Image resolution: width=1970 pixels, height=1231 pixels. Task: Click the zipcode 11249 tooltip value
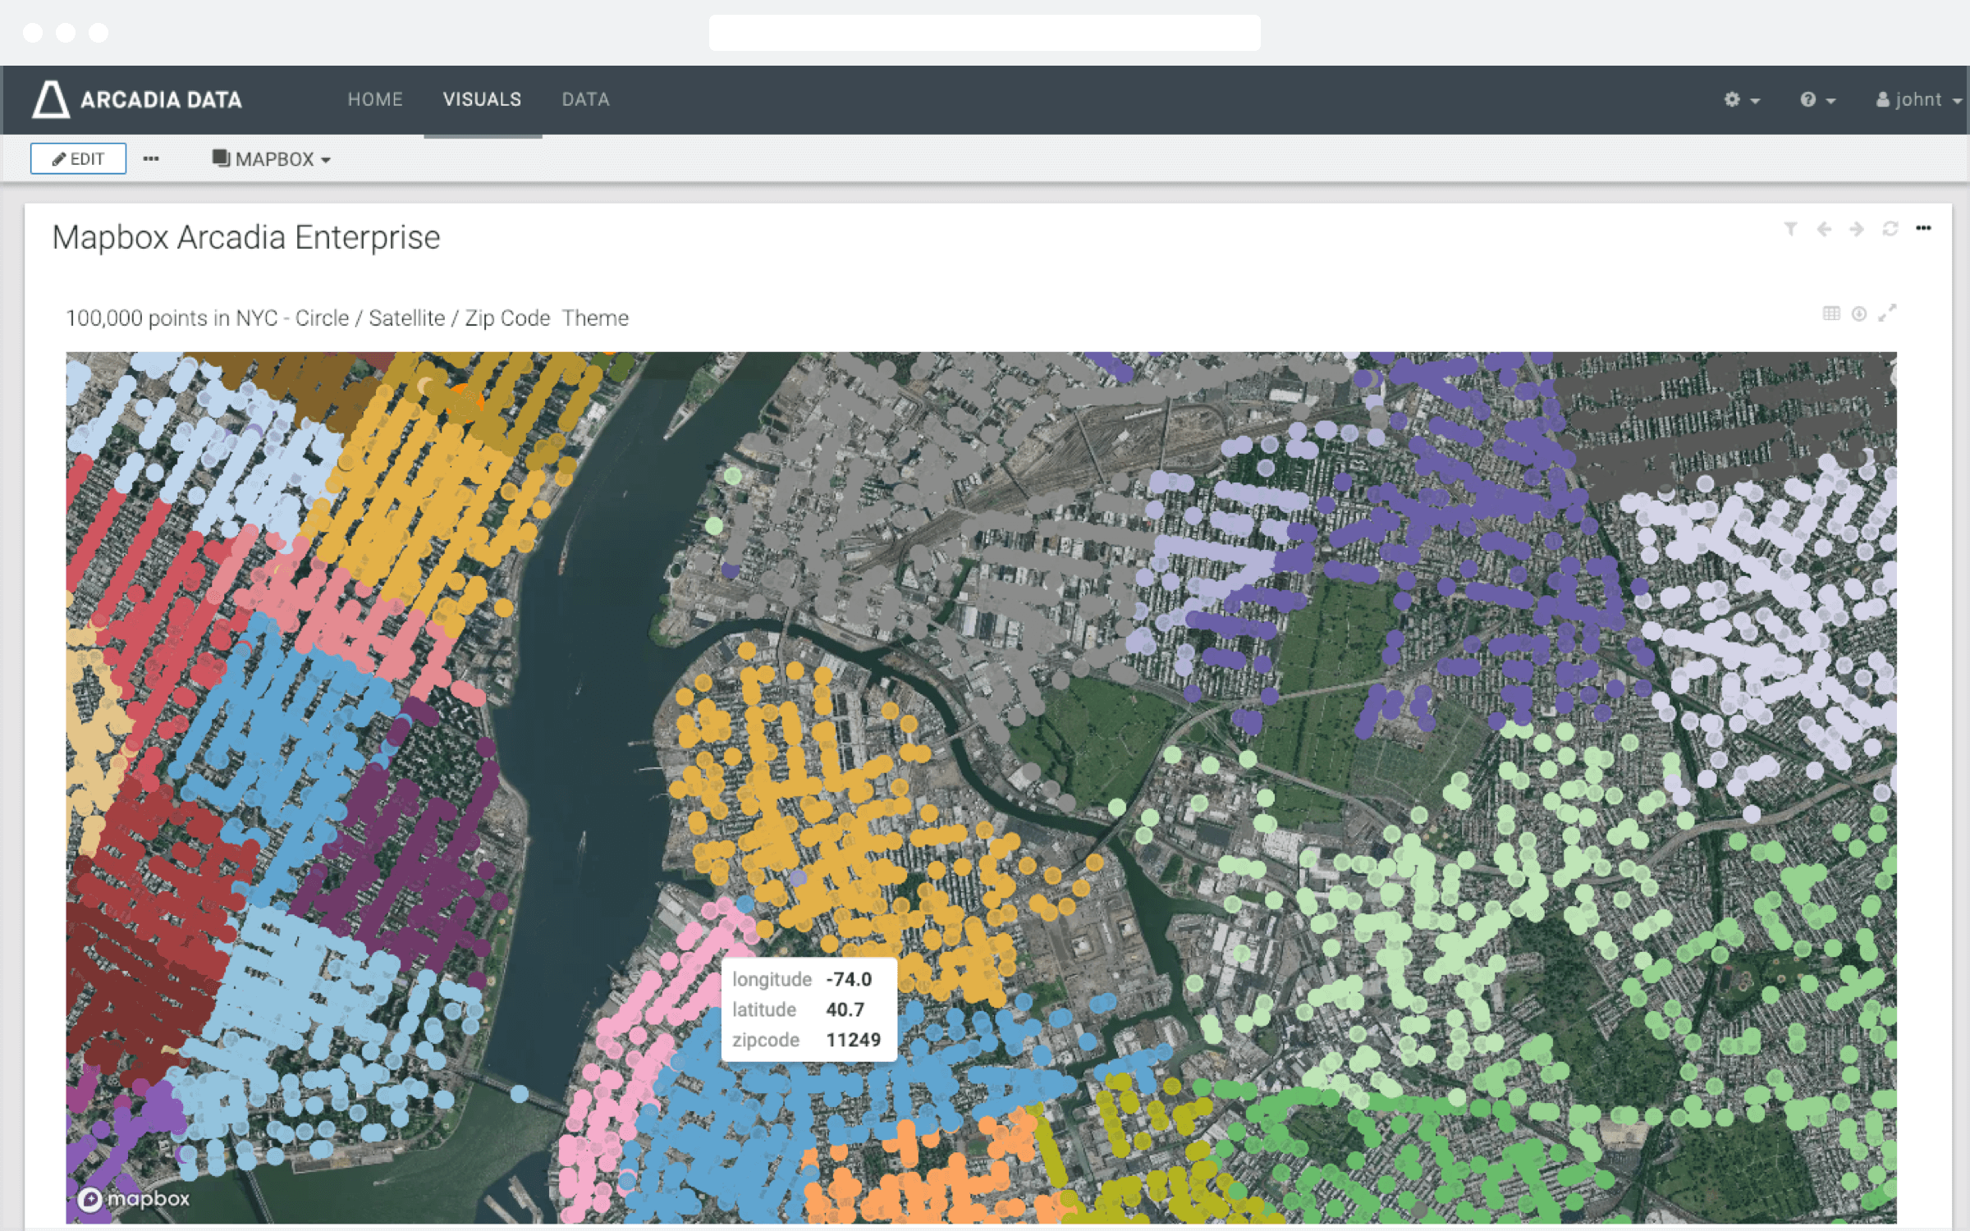[853, 1040]
